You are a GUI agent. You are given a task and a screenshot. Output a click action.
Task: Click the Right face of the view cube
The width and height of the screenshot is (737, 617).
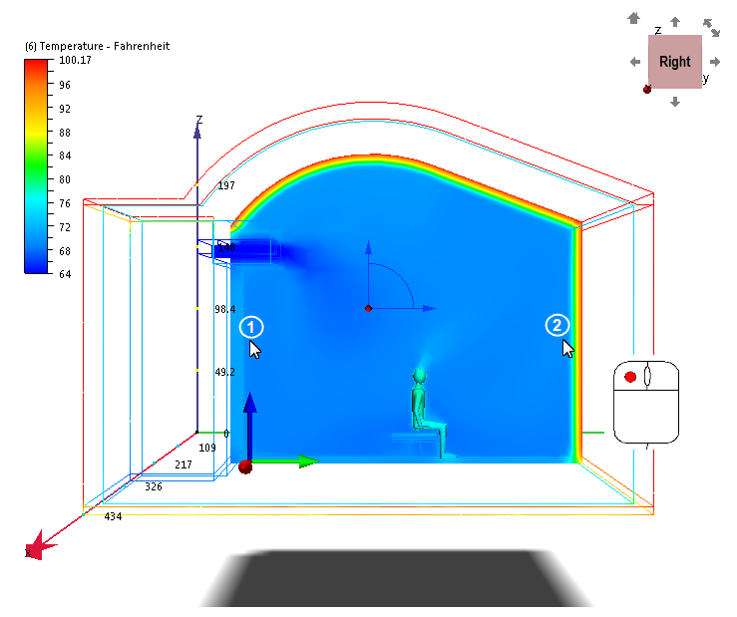[x=674, y=62]
